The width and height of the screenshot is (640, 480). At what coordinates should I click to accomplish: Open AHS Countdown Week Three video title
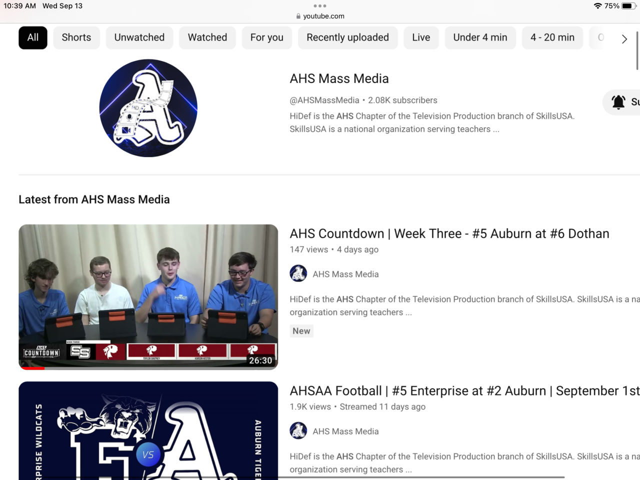449,233
